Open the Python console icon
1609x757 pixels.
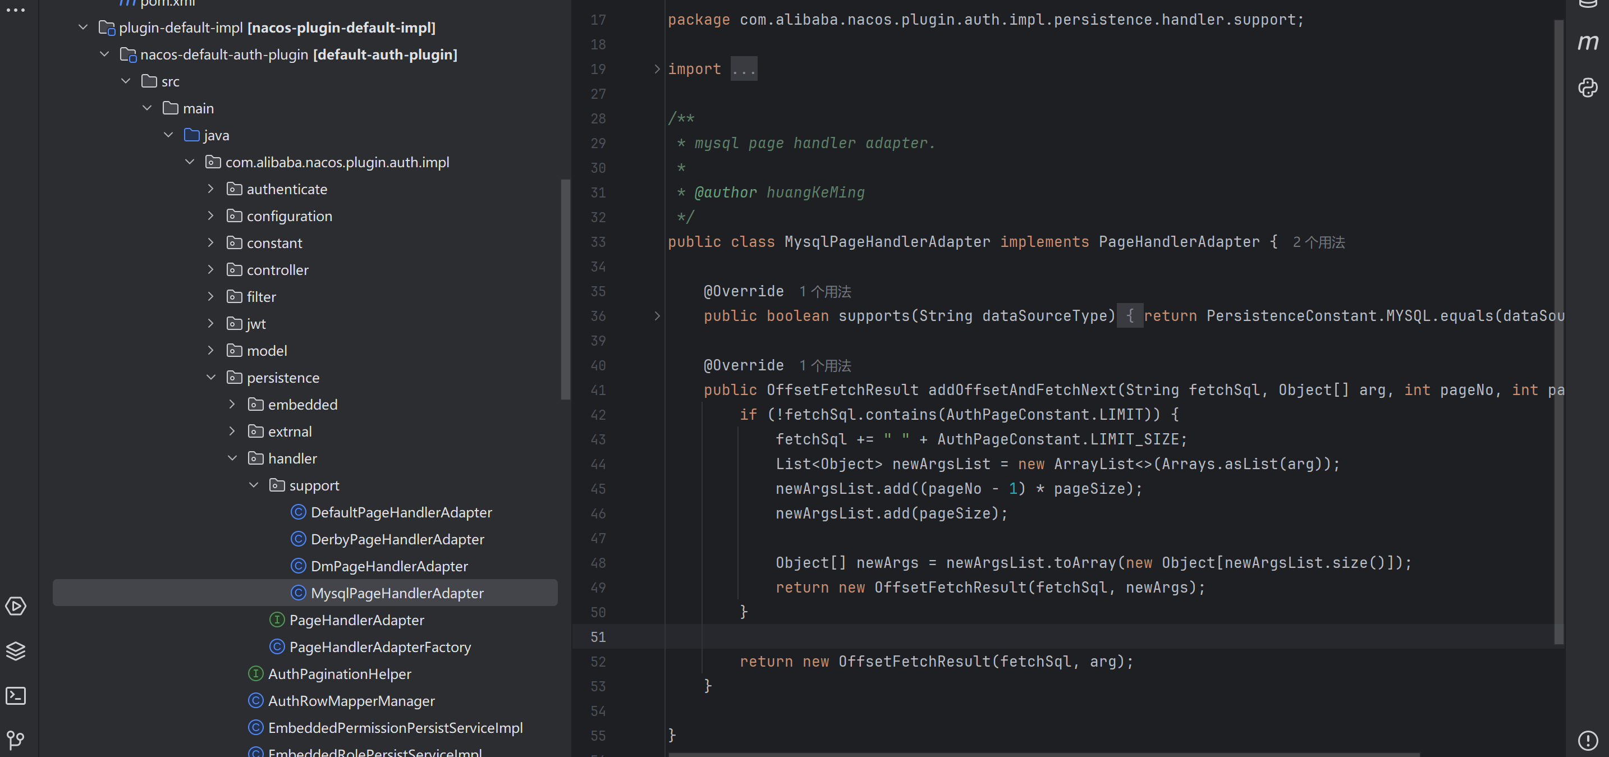pos(1587,88)
